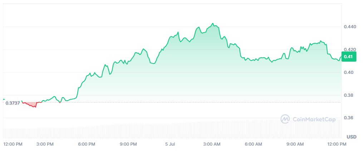Select the 9:00 AM time axis label
Image resolution: width=363 pixels, height=156 pixels.
click(x=295, y=144)
